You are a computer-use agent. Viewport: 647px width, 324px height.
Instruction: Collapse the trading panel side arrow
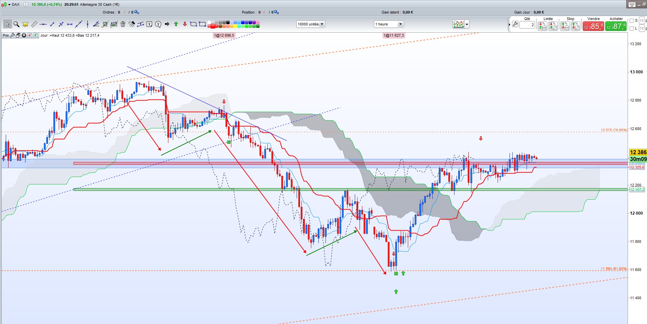click(510, 25)
